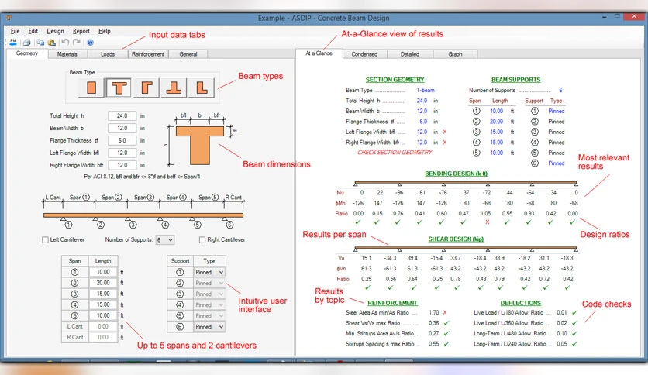This screenshot has width=648, height=375.
Task: Click the Redo toolbar icon
Action: point(77,42)
